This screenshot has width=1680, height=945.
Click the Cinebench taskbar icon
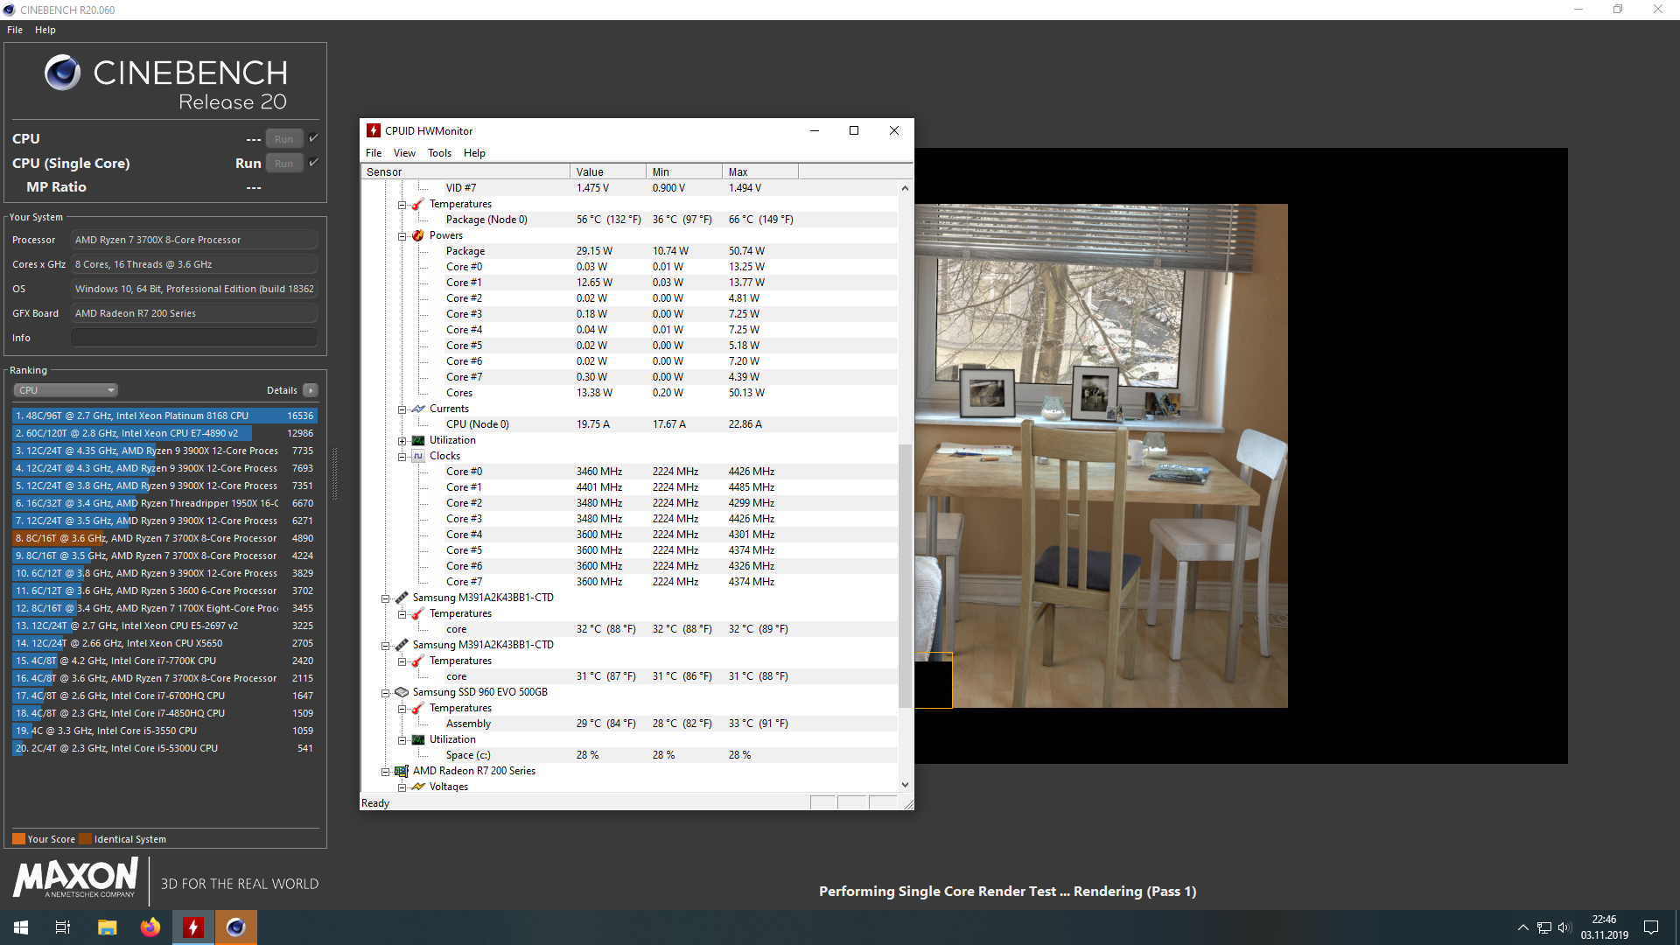tap(236, 927)
